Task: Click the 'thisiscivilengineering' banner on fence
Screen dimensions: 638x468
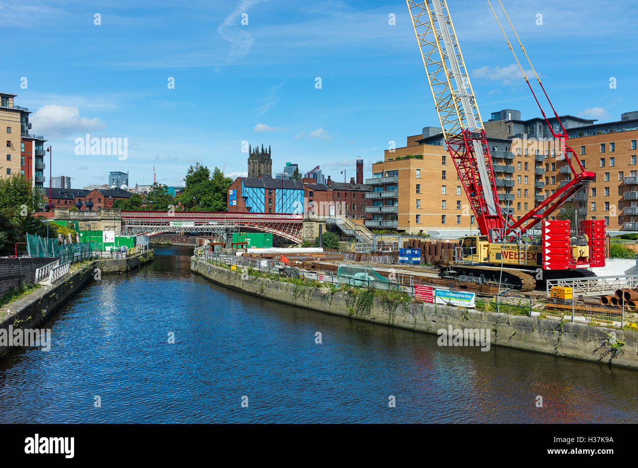Action: (455, 297)
